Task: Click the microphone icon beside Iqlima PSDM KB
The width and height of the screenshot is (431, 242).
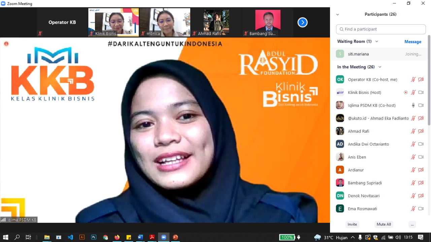Action: (413, 105)
